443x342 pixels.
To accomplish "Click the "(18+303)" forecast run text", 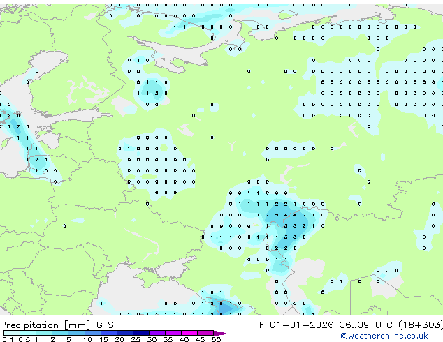I will 421,325.
